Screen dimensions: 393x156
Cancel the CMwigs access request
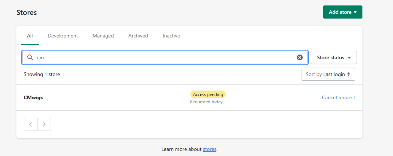point(338,98)
